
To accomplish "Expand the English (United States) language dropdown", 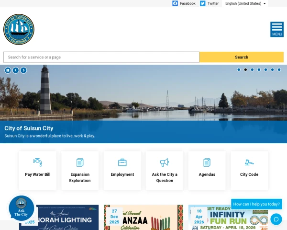I will click(x=245, y=3).
